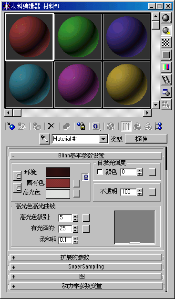Open the 固有色 diffuse color swatch
Screen dimensions: 175x299
click(x=58, y=183)
